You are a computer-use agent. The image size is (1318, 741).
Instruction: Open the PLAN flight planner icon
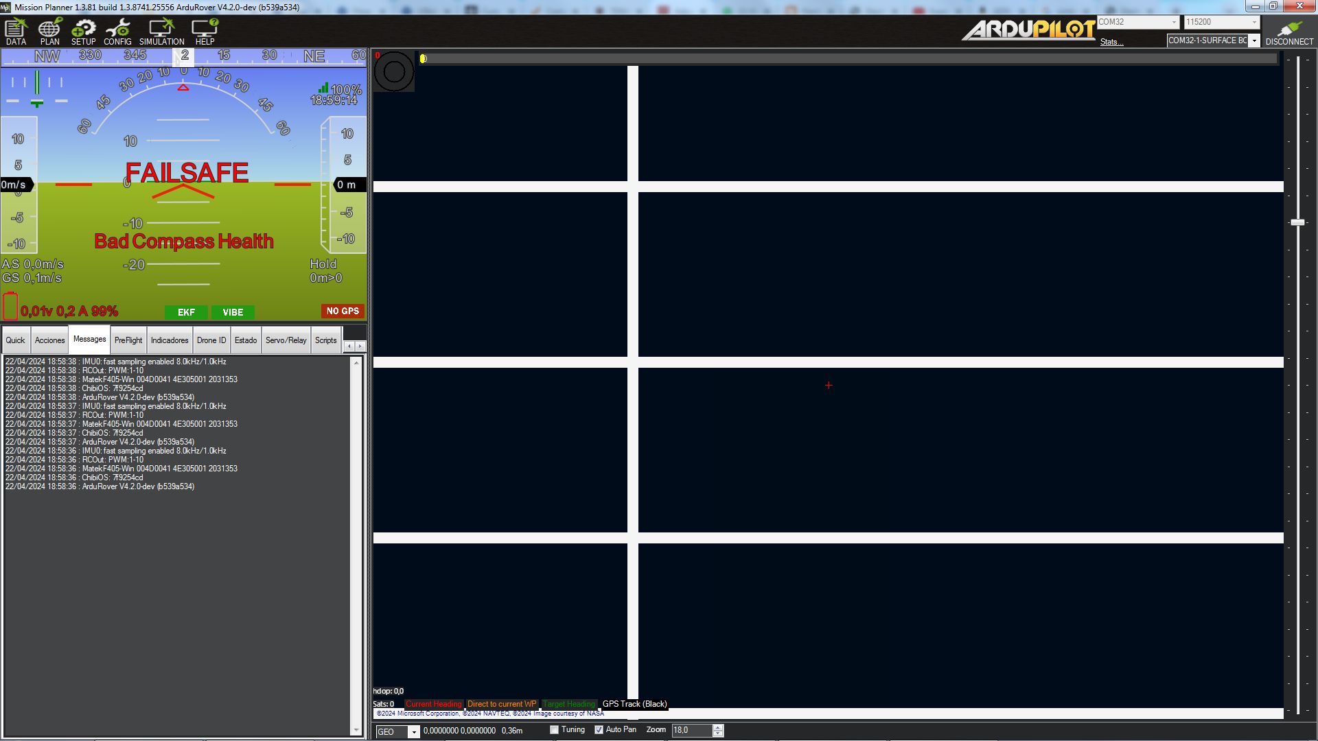click(x=49, y=32)
